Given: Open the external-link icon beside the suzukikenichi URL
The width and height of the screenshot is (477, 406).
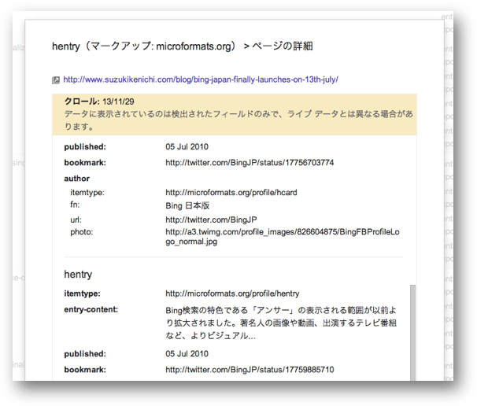Looking at the screenshot, I should 56,80.
